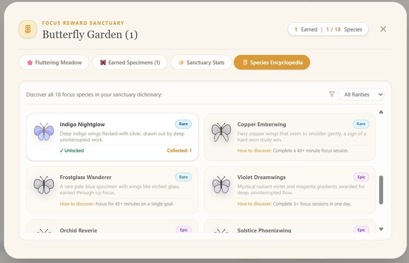The width and height of the screenshot is (409, 263).
Task: Click the Collected: 1 count text
Action: click(179, 151)
